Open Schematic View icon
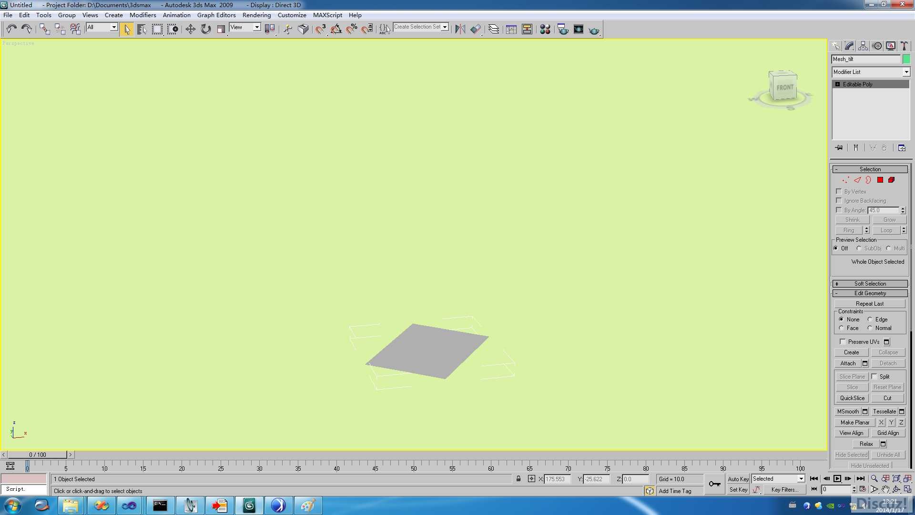The height and width of the screenshot is (515, 915). (x=527, y=30)
